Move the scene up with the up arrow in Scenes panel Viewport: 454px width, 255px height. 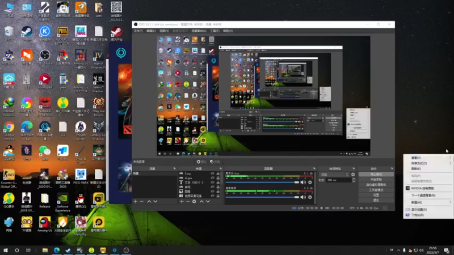click(x=149, y=201)
